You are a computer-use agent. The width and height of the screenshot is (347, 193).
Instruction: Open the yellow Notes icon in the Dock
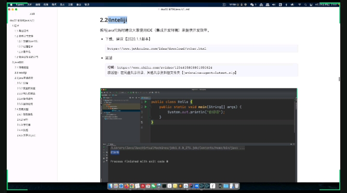(175, 186)
